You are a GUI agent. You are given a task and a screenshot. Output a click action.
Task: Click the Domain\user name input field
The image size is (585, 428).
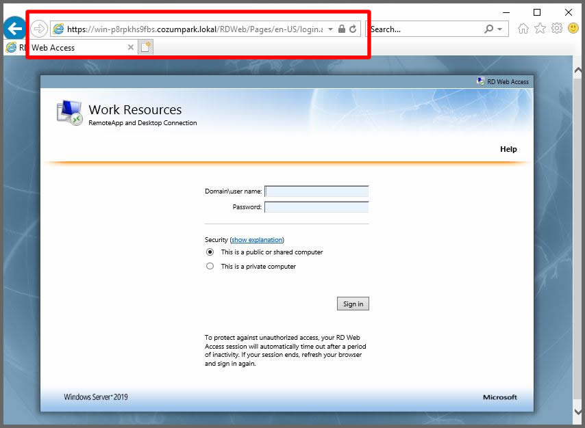tap(316, 191)
